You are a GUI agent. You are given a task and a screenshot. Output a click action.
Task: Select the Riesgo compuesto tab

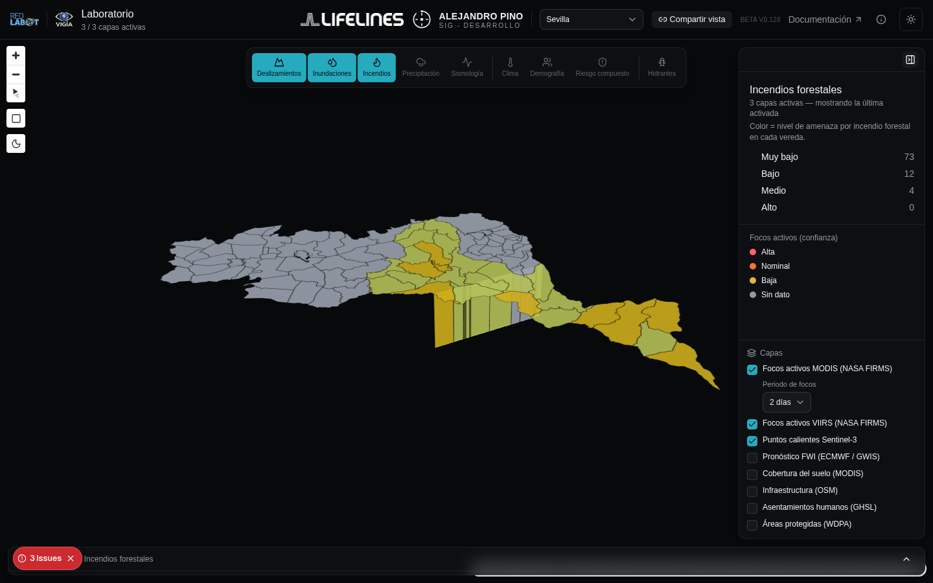(603, 67)
